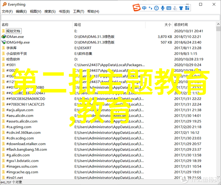Click the Everything search input box
Viewport: 221px width, 185px height.
[x=110, y=18]
